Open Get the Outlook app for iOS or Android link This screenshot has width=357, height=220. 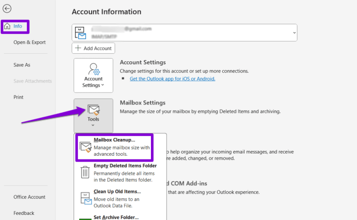tap(172, 79)
